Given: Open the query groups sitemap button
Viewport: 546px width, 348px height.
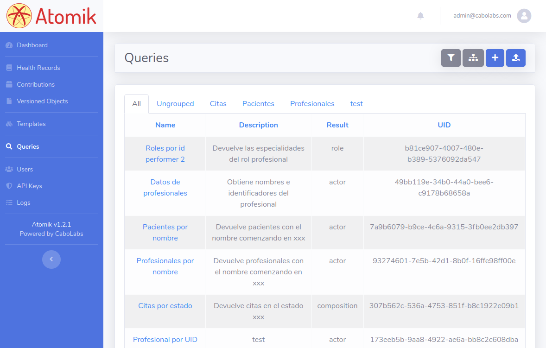Looking at the screenshot, I should pyautogui.click(x=473, y=58).
